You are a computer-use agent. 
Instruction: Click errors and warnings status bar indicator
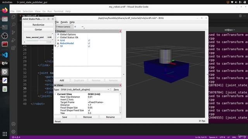pos(16,137)
